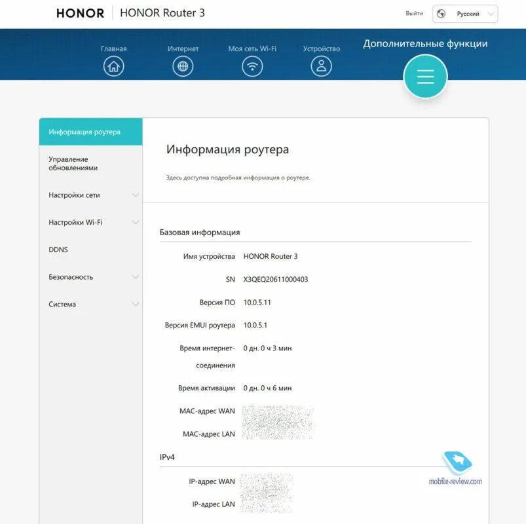Select the Моя сеть Wi-Fi signal icon
The width and height of the screenshot is (526, 524).
253,65
